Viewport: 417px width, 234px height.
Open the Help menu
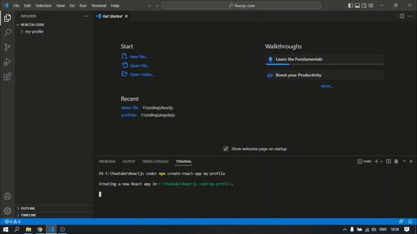point(115,6)
